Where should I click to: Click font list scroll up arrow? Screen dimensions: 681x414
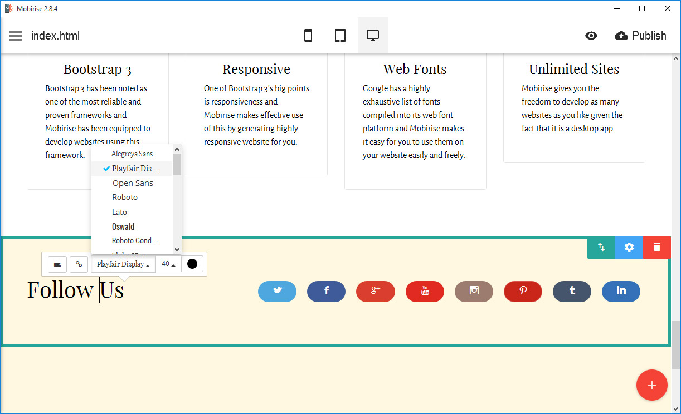[177, 149]
